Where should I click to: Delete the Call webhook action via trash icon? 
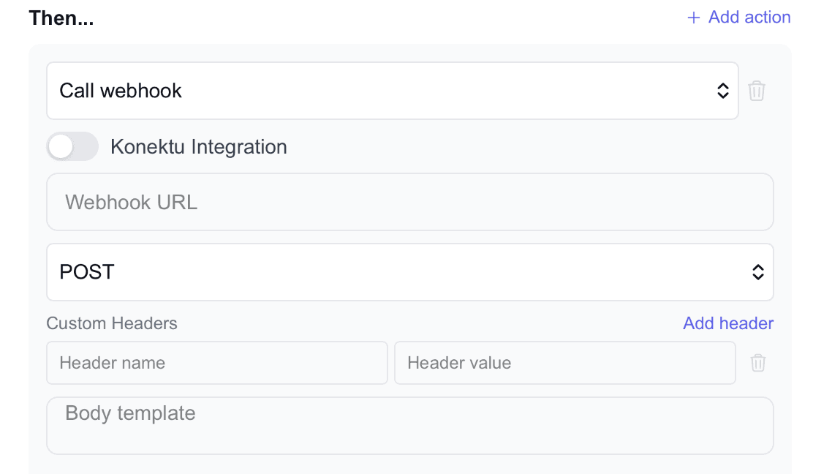click(x=757, y=91)
